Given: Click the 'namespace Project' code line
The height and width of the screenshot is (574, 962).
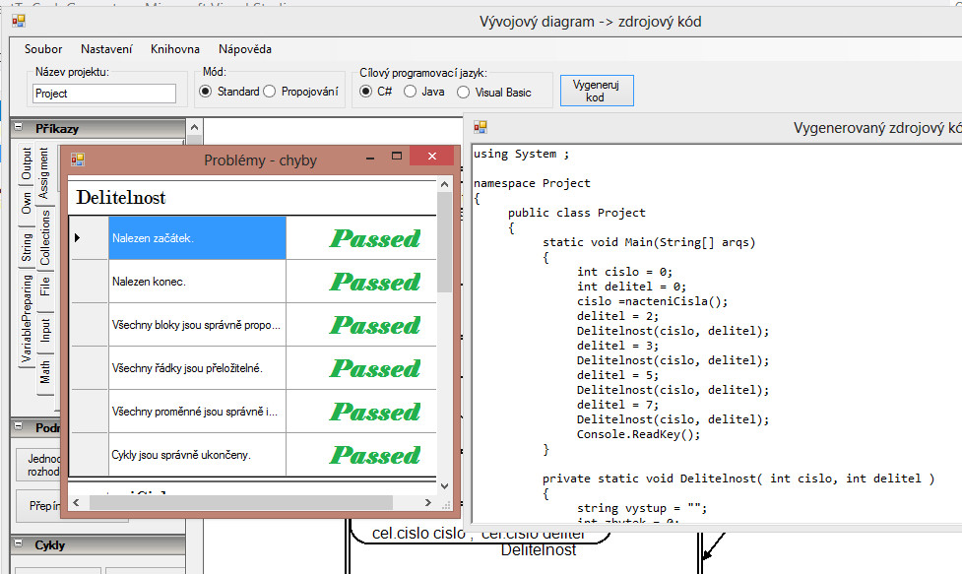Looking at the screenshot, I should coord(532,183).
